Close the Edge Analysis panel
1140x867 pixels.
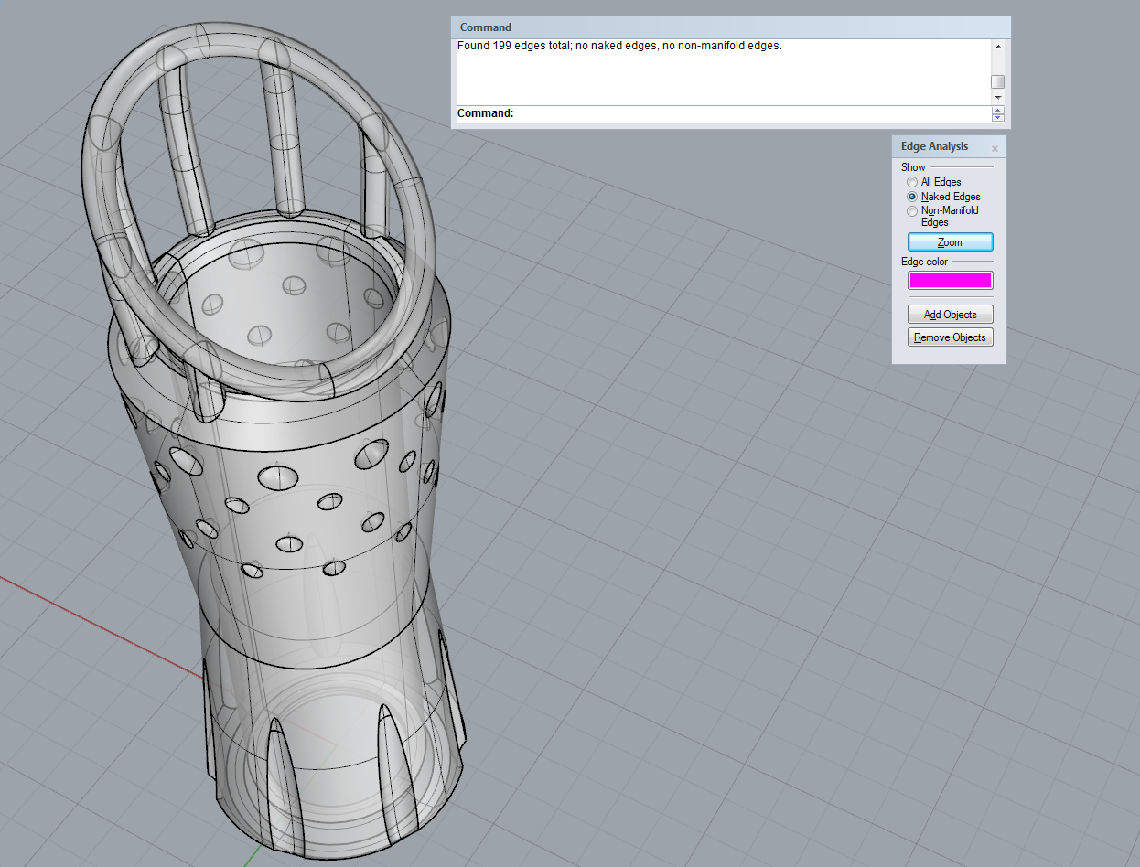pyautogui.click(x=995, y=148)
